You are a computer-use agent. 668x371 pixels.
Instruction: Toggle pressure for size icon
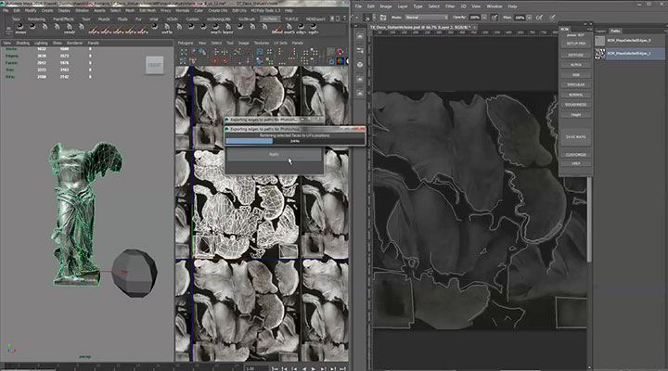point(552,18)
